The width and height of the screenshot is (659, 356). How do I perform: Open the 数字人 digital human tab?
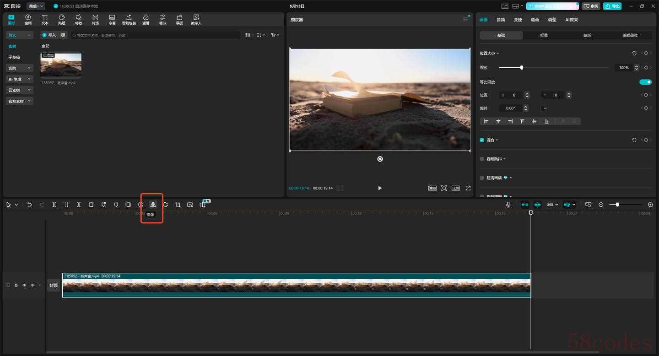[x=196, y=19]
